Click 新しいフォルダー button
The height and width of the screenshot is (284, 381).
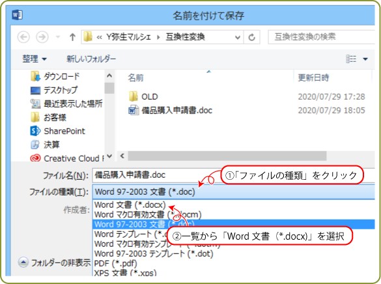click(91, 59)
